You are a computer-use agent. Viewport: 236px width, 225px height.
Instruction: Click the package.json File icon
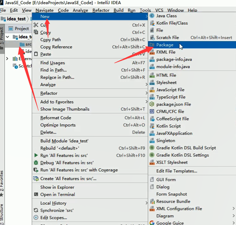point(152,104)
